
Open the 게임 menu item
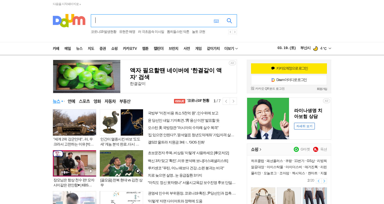(198, 48)
